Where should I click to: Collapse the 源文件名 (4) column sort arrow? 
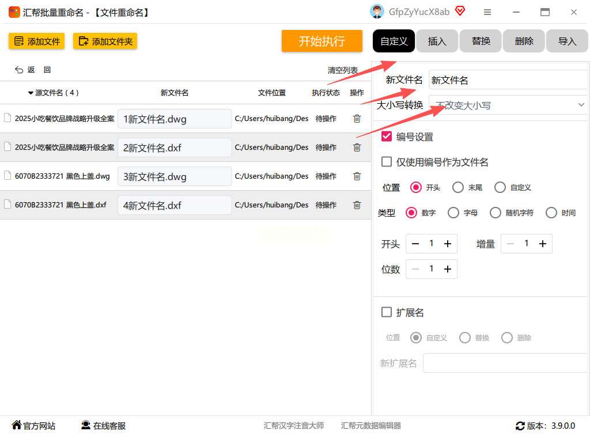click(x=31, y=93)
